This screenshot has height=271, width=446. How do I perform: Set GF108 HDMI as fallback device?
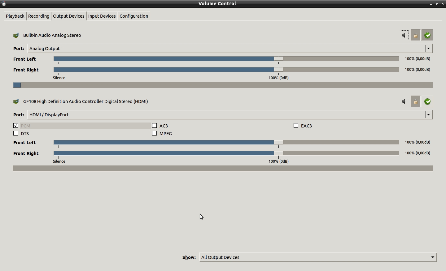tap(427, 102)
